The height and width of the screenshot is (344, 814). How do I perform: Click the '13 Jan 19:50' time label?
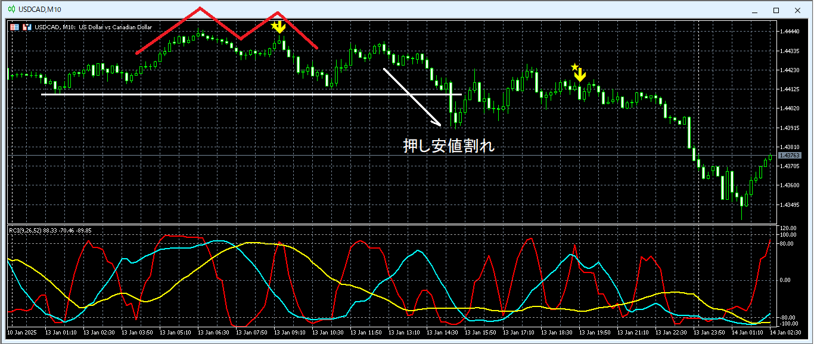pyautogui.click(x=594, y=332)
